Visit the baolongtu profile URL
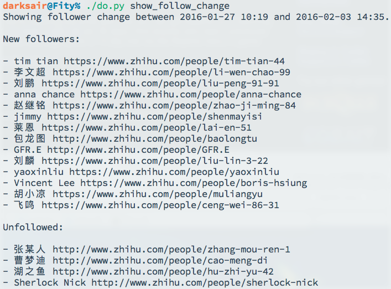 155,138
